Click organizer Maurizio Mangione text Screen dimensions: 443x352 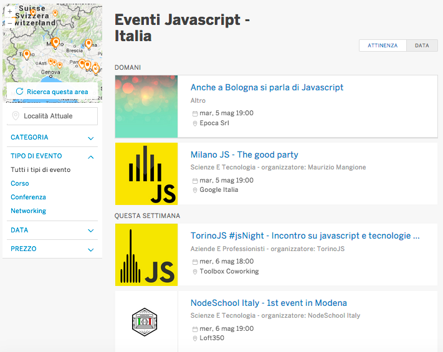337,167
